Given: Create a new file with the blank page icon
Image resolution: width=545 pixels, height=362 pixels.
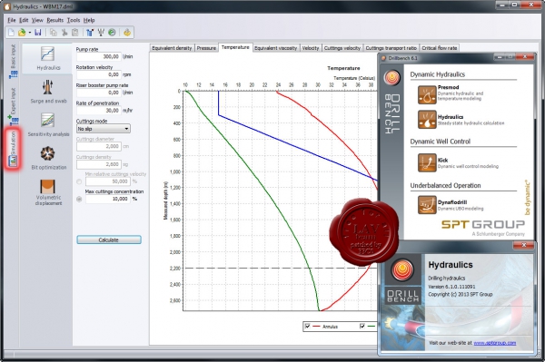Looking at the screenshot, I should tap(11, 33).
